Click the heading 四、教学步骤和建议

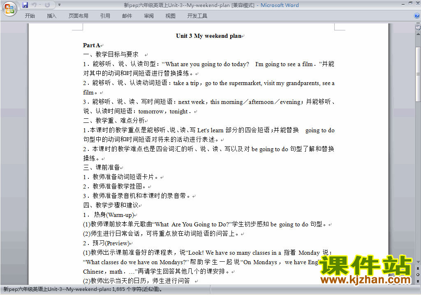click(x=111, y=205)
